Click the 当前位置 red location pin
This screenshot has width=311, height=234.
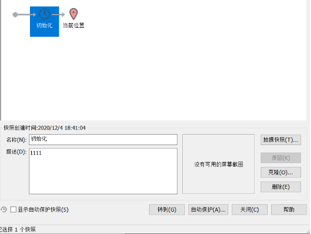point(73,14)
